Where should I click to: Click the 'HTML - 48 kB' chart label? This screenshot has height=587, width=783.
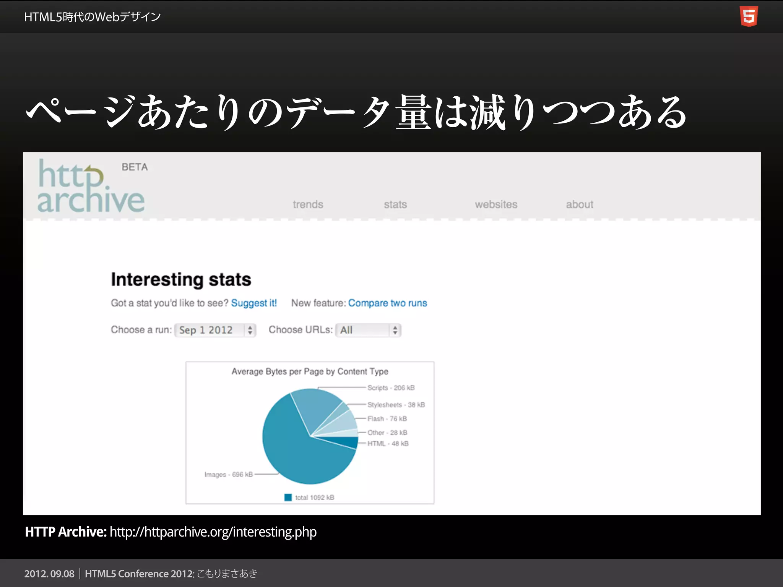[x=388, y=444]
